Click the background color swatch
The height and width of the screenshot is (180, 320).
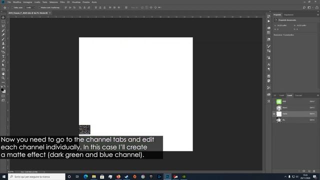(x=4, y=91)
